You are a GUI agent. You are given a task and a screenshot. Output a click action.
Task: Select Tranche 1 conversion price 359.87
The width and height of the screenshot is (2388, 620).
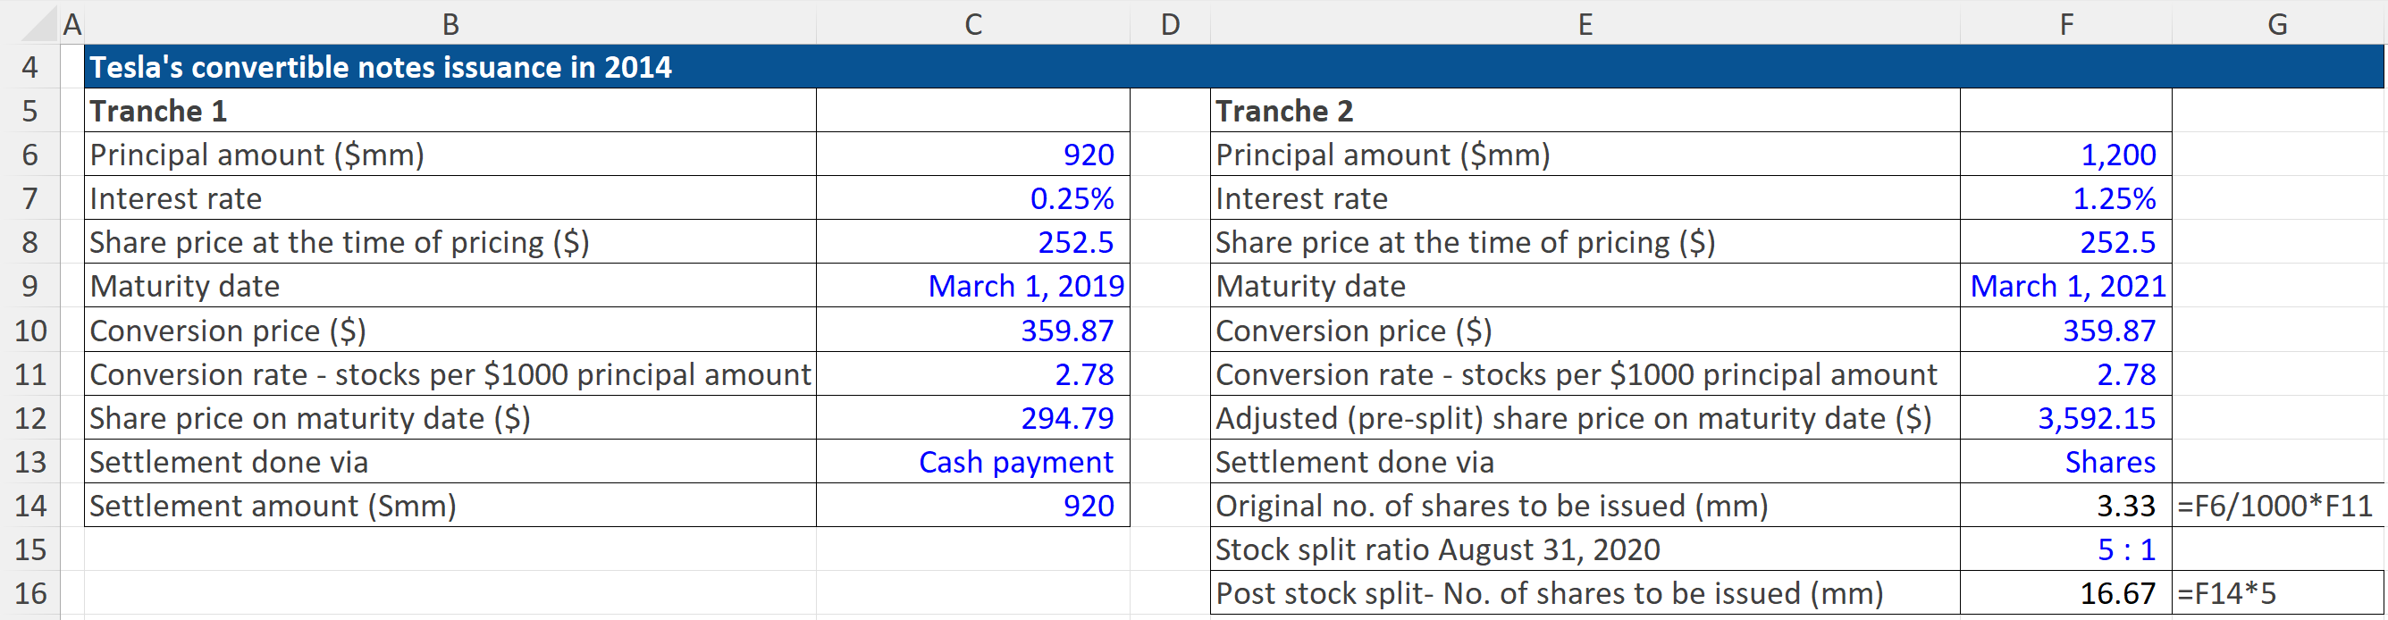[x=972, y=330]
